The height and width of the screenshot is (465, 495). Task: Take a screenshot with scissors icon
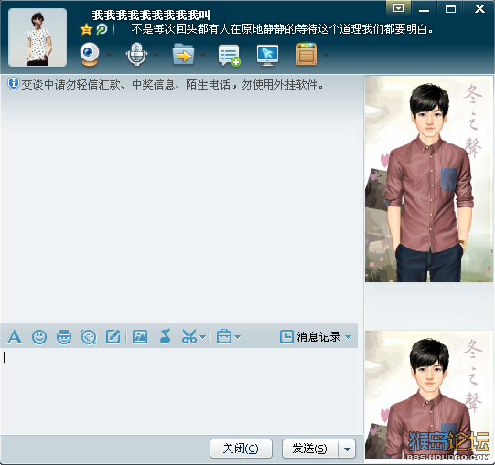pyautogui.click(x=189, y=336)
